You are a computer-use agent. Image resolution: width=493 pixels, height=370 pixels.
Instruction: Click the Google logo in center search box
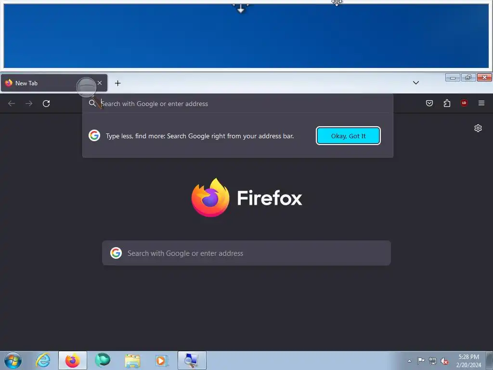click(116, 253)
